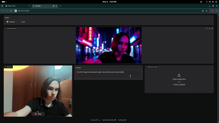View site information icon in address bar

point(16,11)
